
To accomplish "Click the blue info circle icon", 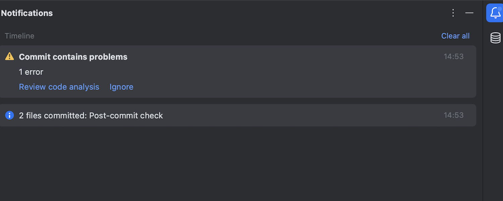I will tap(9, 116).
